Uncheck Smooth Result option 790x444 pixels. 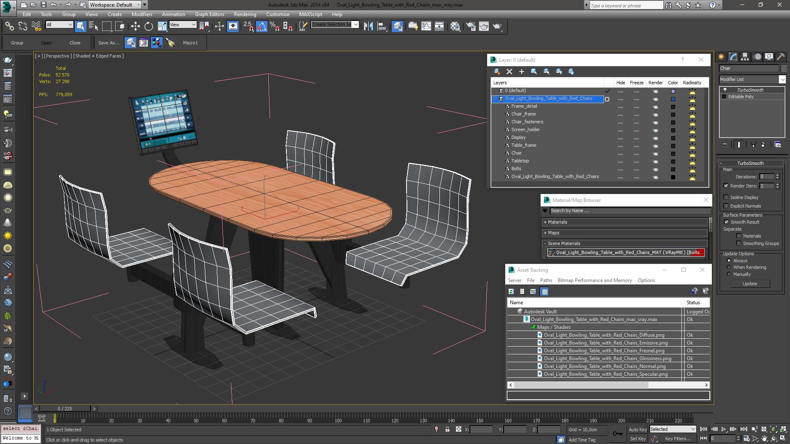(x=726, y=222)
